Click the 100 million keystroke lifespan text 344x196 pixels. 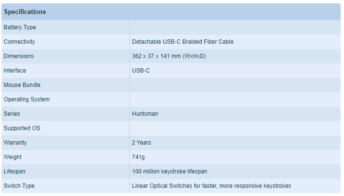tap(170, 171)
